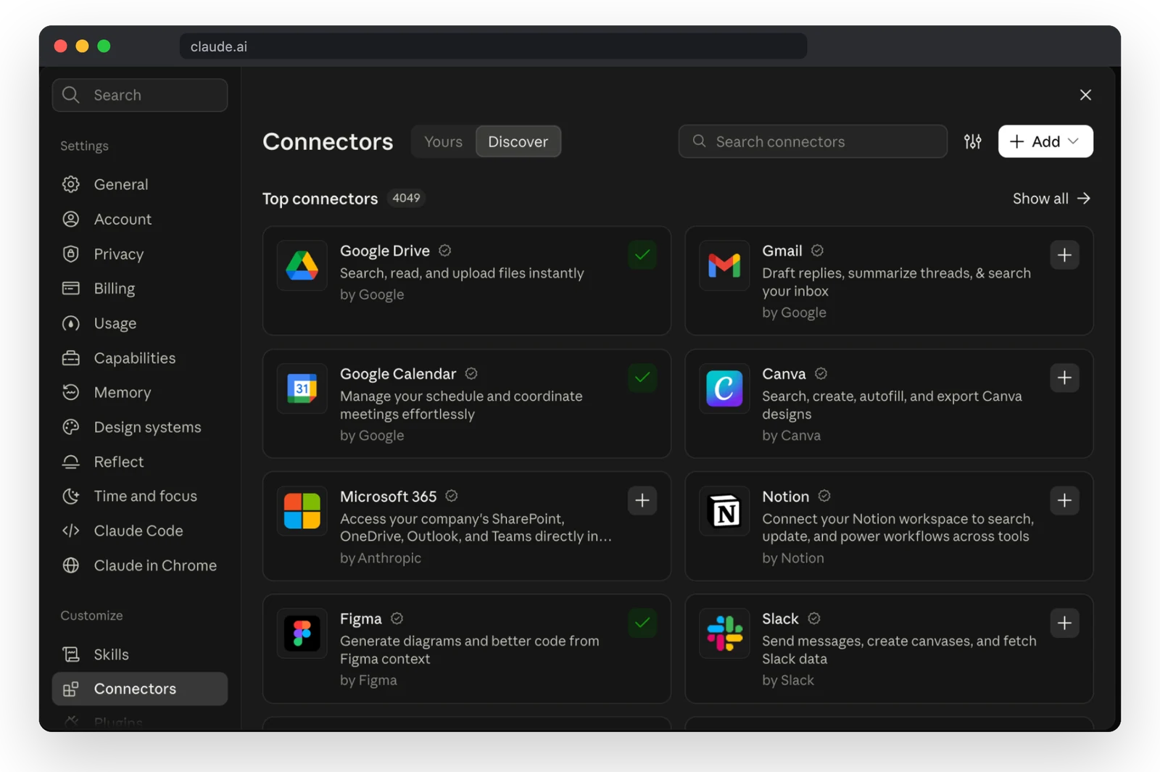Add the Slack connector with plus button

[1064, 623]
